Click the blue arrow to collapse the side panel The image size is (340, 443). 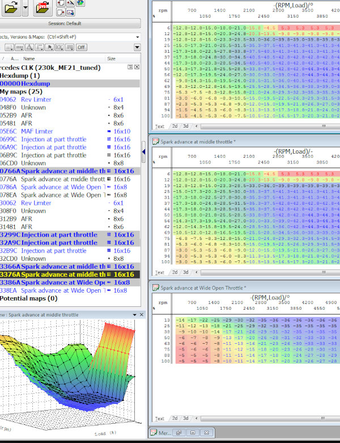pyautogui.click(x=143, y=151)
